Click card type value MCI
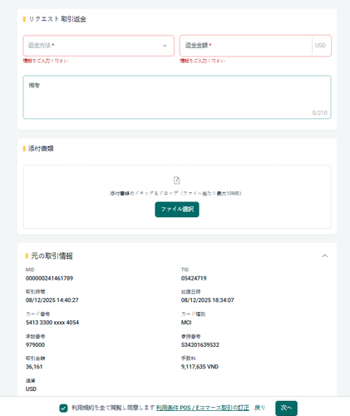350x416 pixels. pos(186,323)
